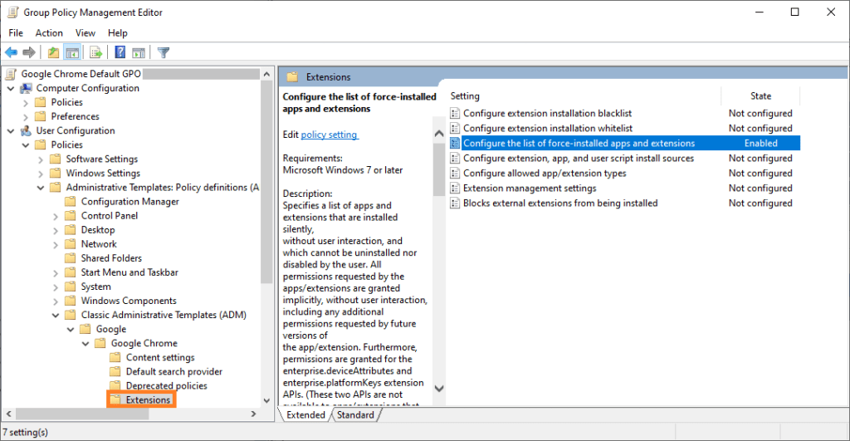Click icon of Blocks external extensions row
The width and height of the screenshot is (850, 441).
click(x=455, y=203)
